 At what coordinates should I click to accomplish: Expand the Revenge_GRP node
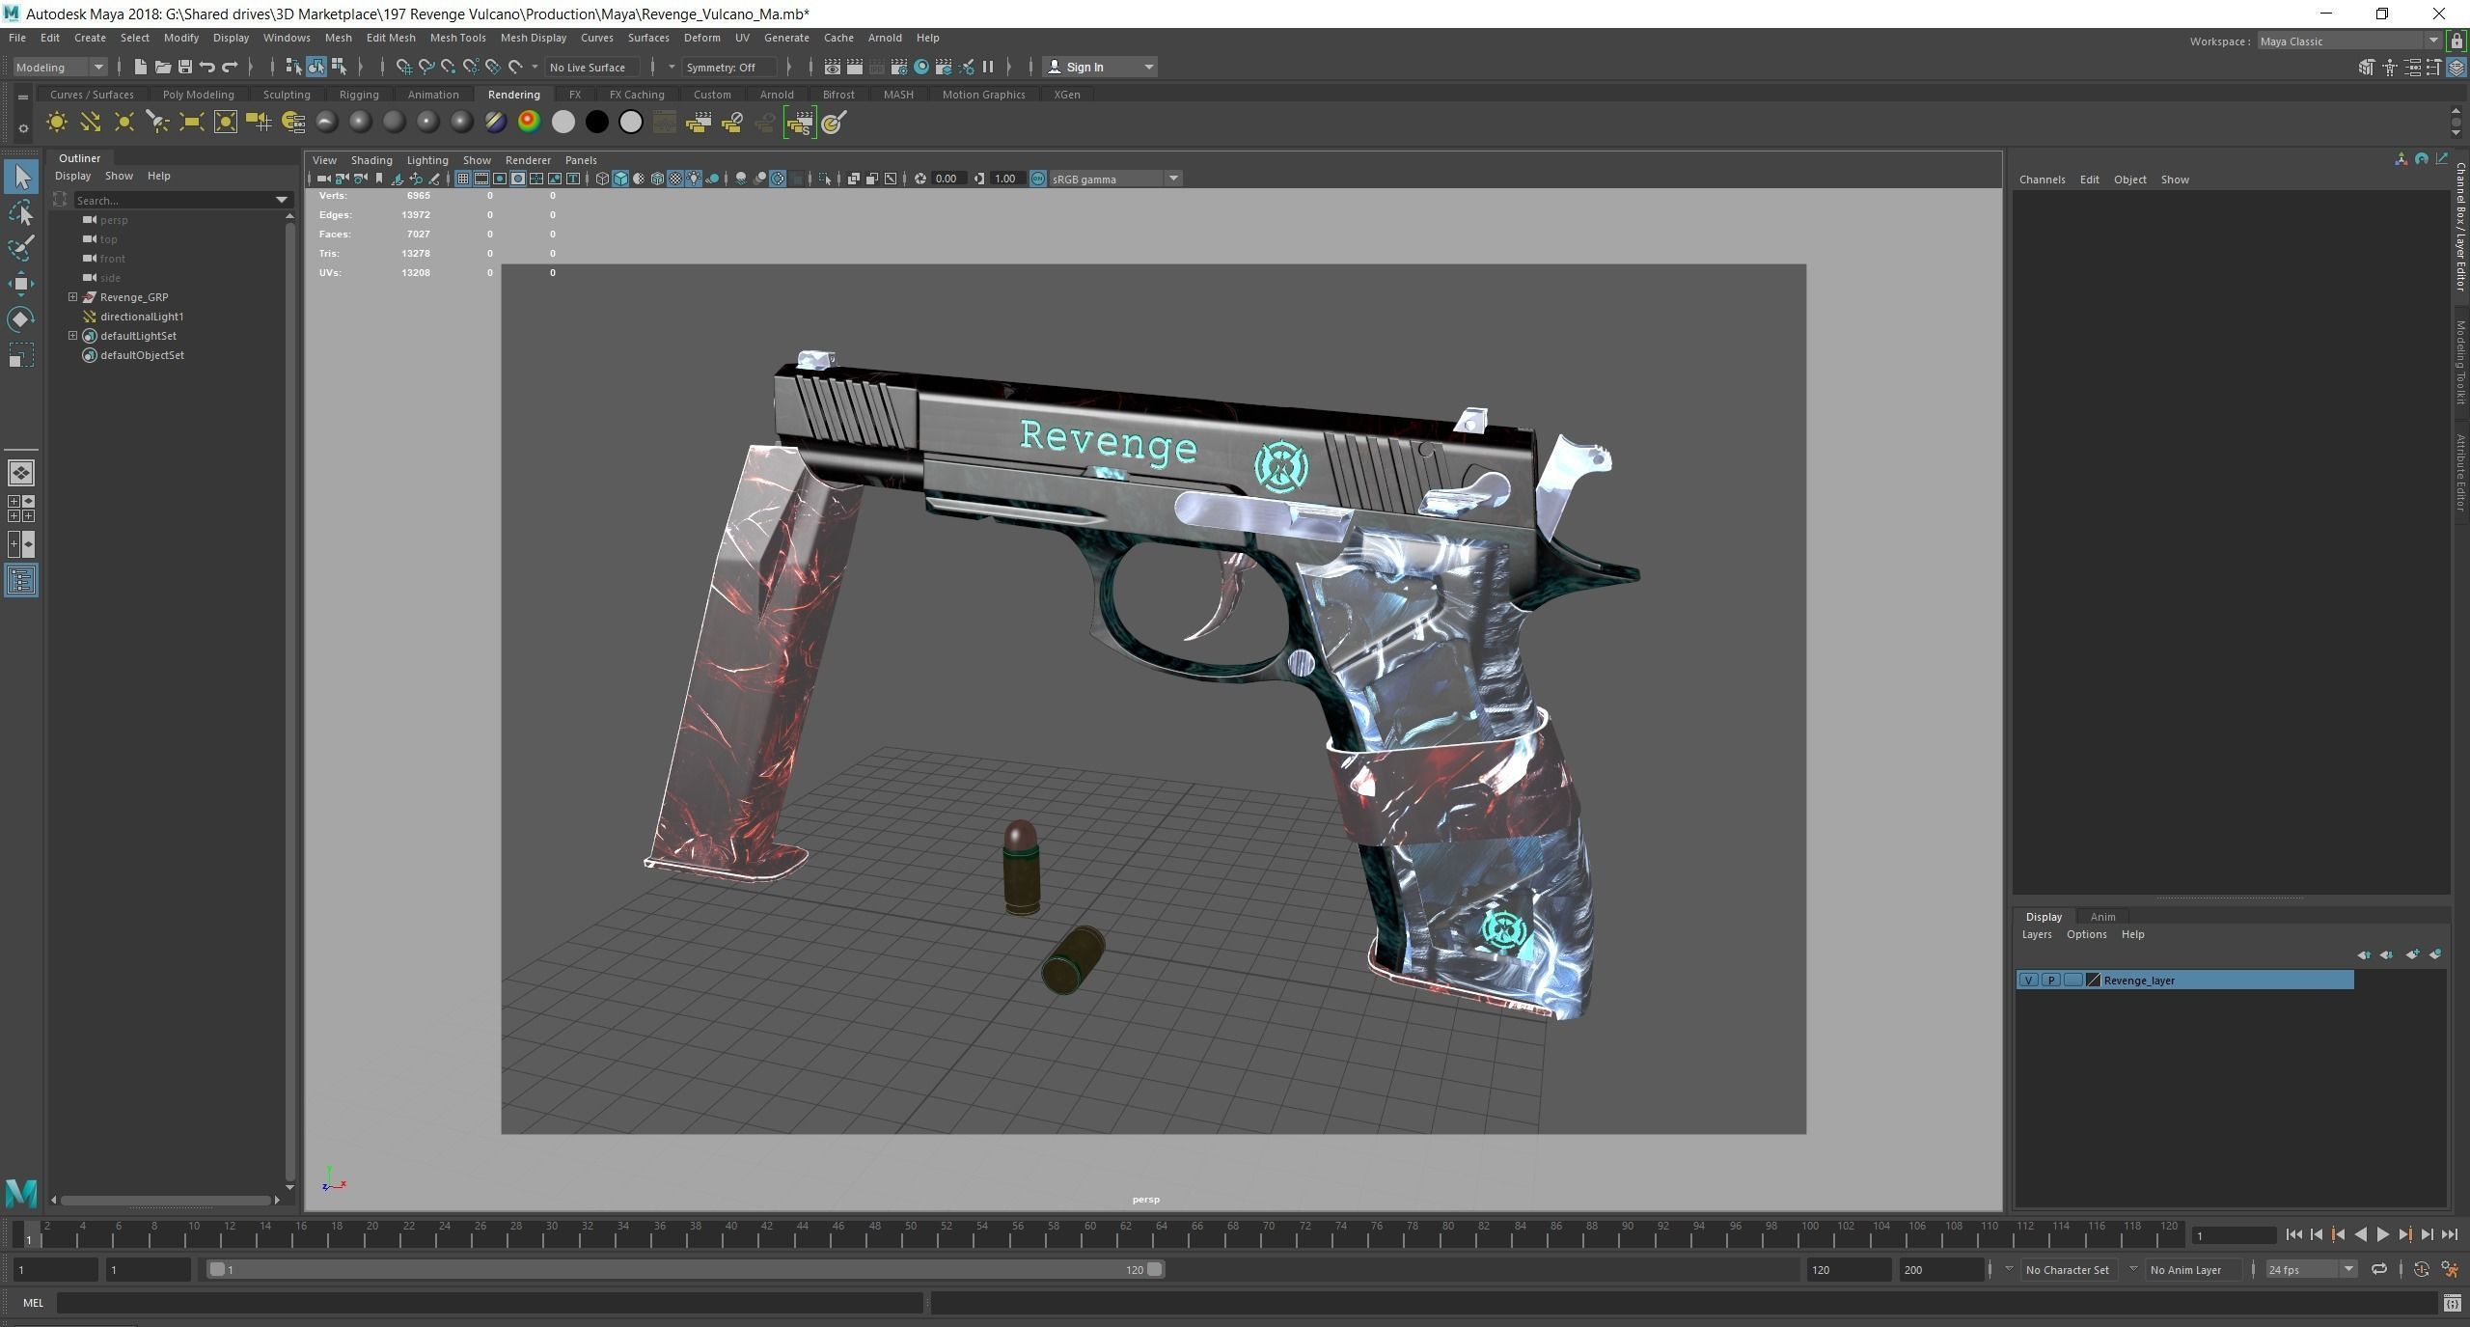pos(72,297)
